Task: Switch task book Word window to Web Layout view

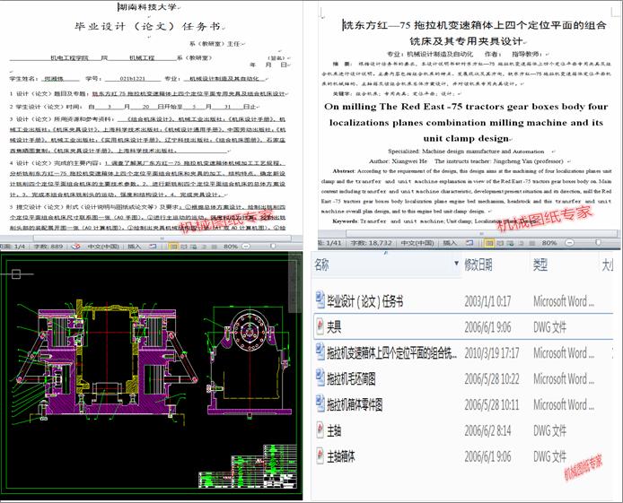Action: 194,247
